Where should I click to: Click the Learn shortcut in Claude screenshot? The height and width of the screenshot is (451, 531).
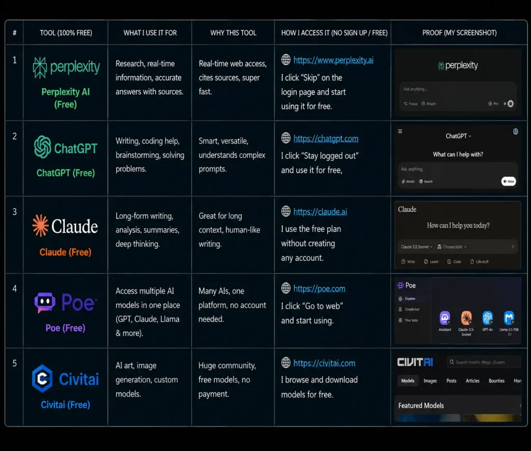coord(431,262)
